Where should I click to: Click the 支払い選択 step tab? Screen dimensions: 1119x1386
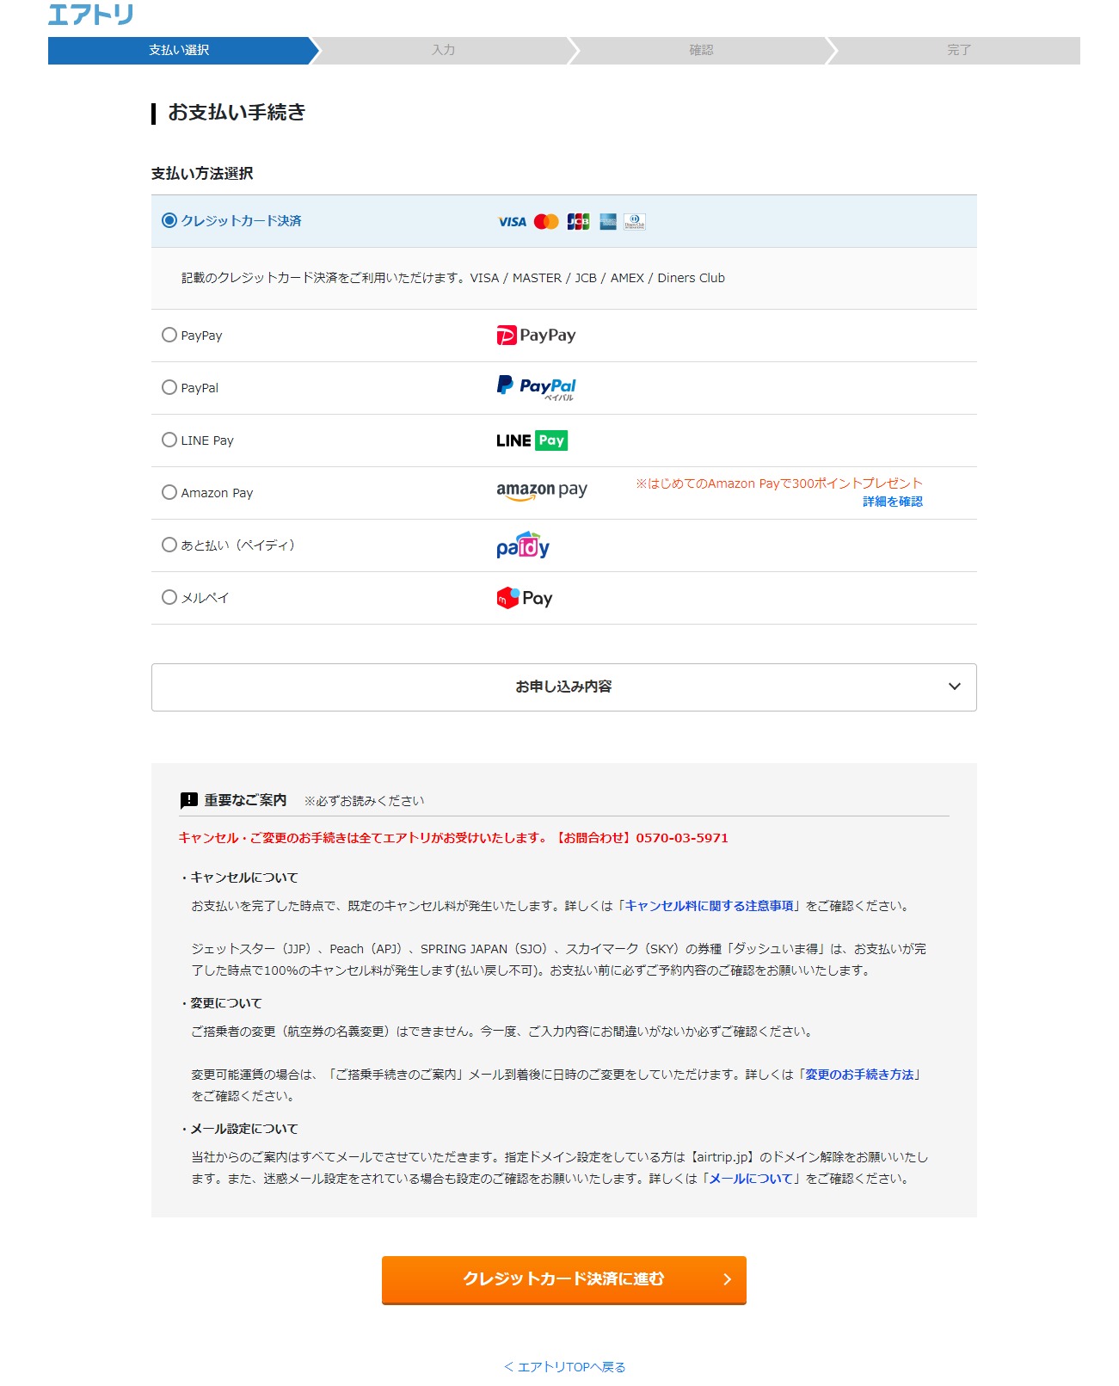coord(179,51)
